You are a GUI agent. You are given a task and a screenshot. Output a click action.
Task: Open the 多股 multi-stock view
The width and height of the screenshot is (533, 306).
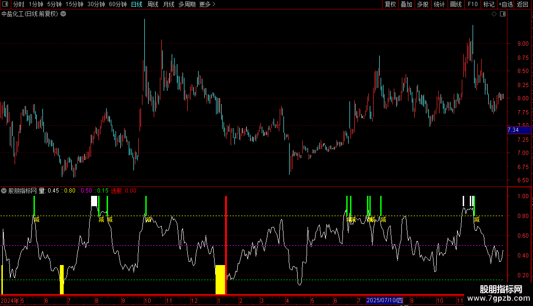point(423,4)
